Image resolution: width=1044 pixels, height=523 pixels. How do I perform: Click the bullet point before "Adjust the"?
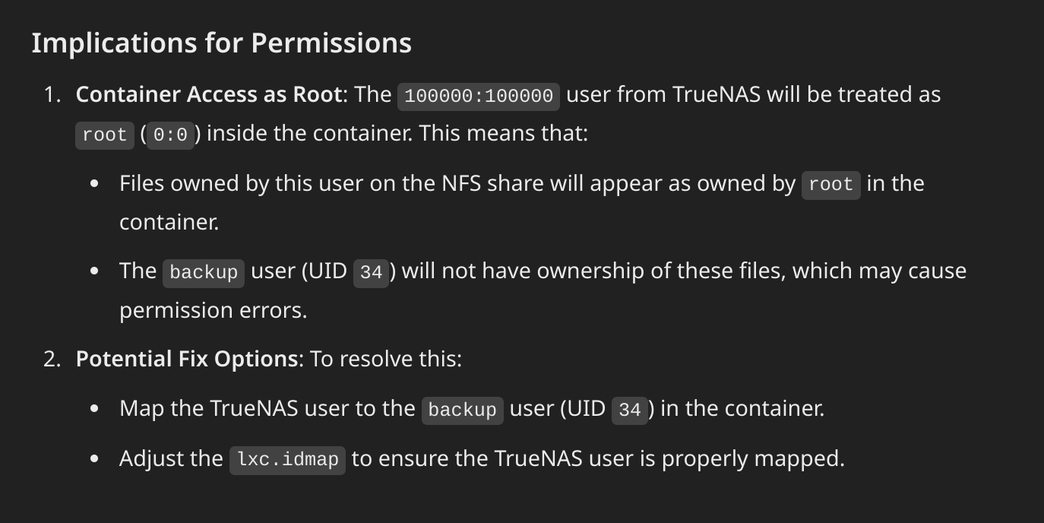(x=94, y=459)
